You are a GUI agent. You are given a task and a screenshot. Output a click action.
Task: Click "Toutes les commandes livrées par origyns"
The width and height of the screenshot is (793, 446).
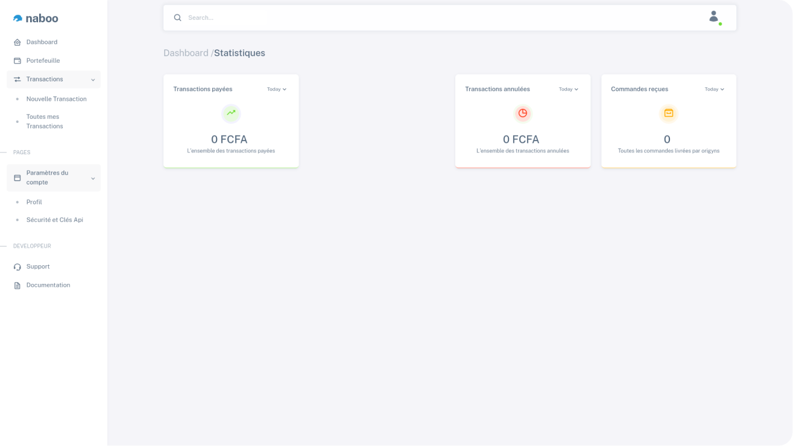669,151
